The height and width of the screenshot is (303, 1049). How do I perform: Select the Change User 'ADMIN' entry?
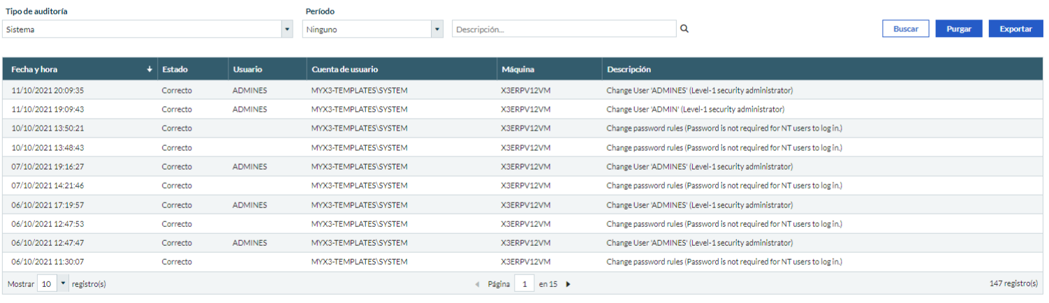coord(695,110)
